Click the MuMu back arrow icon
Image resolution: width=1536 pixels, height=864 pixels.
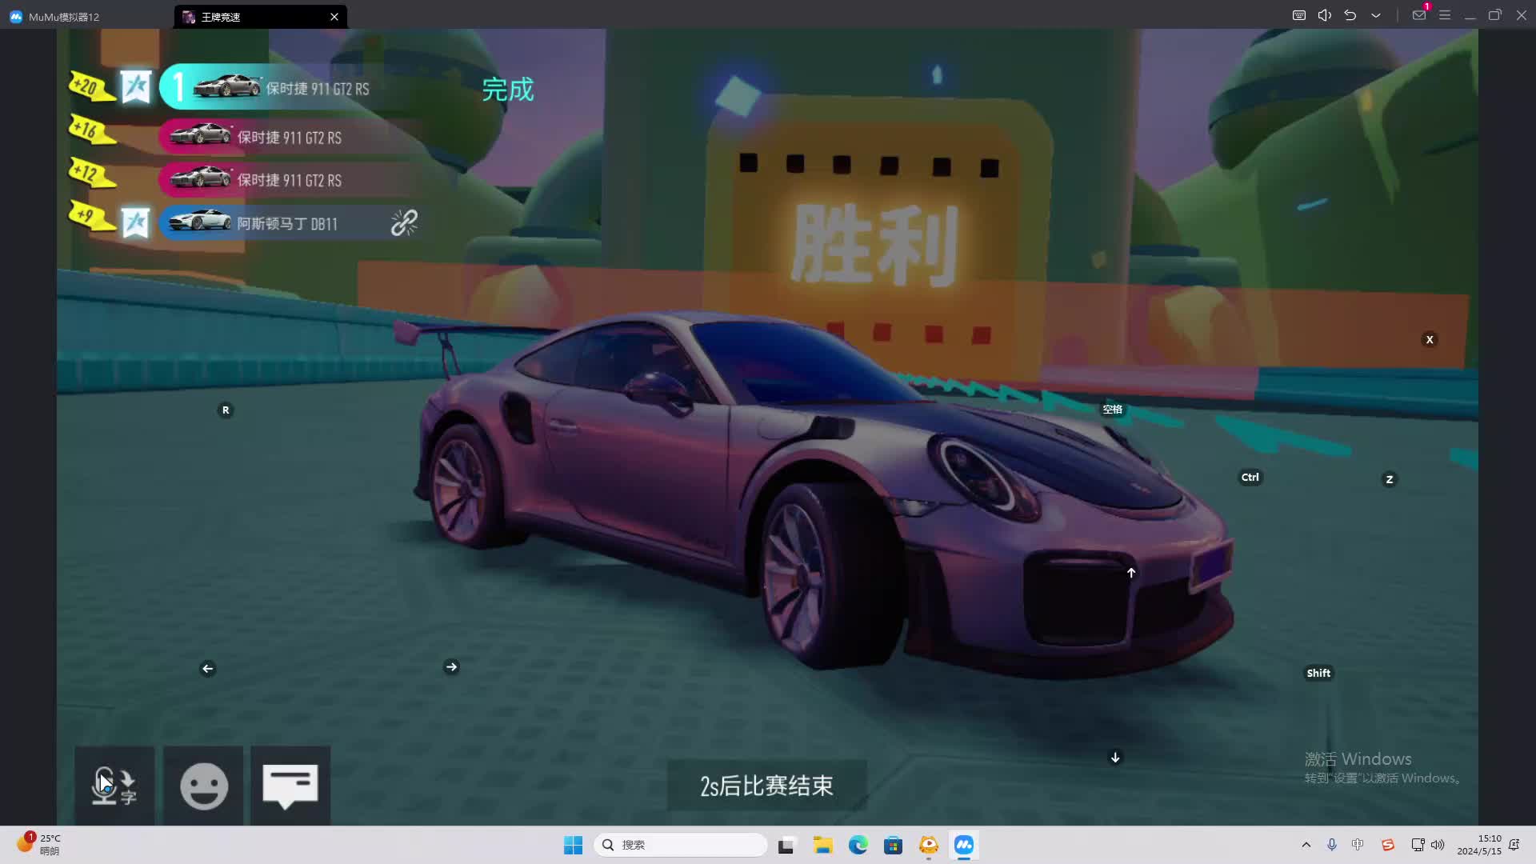pyautogui.click(x=1350, y=15)
